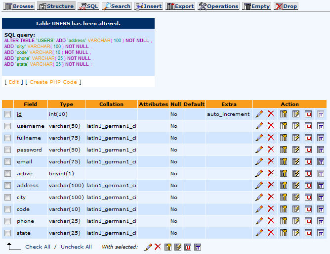Set primary key on the id field
The height and width of the screenshot is (254, 330).
click(x=284, y=114)
